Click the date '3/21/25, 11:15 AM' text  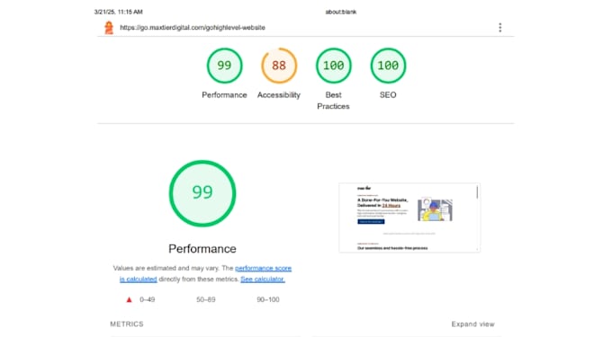point(118,12)
